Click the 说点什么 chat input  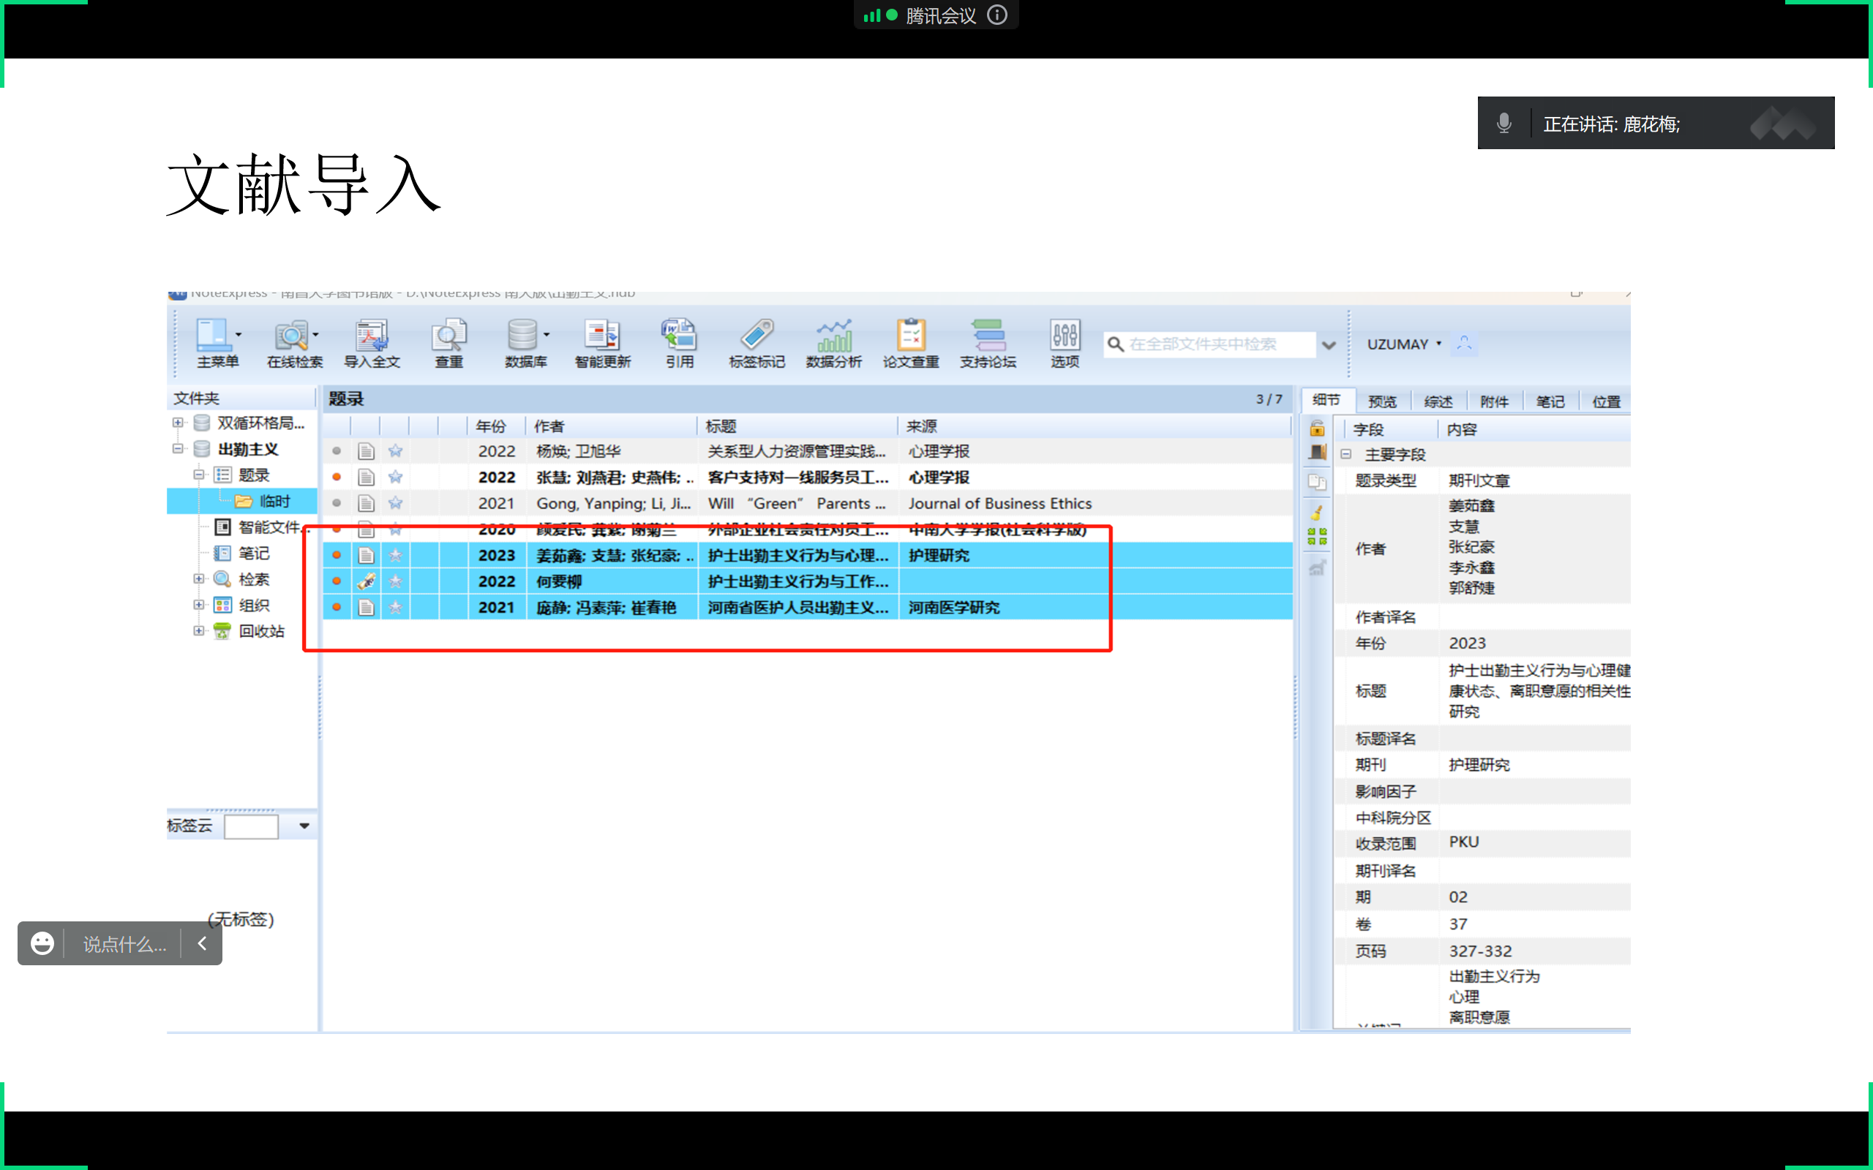point(124,944)
